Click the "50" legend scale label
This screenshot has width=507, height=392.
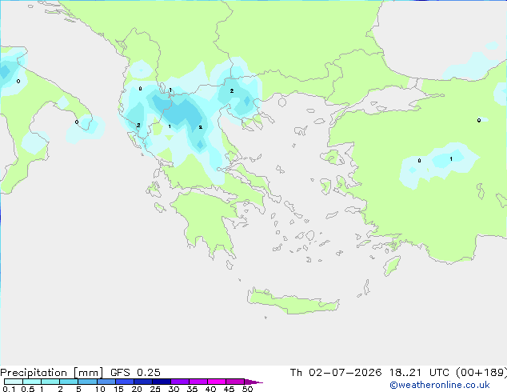(x=247, y=389)
